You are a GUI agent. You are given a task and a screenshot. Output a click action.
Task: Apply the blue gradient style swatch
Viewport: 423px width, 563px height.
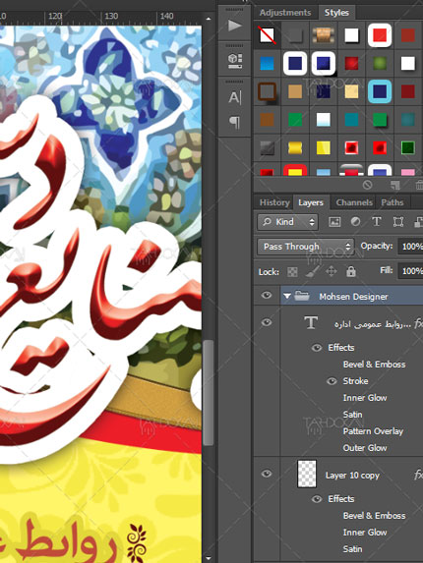pyautogui.click(x=267, y=64)
